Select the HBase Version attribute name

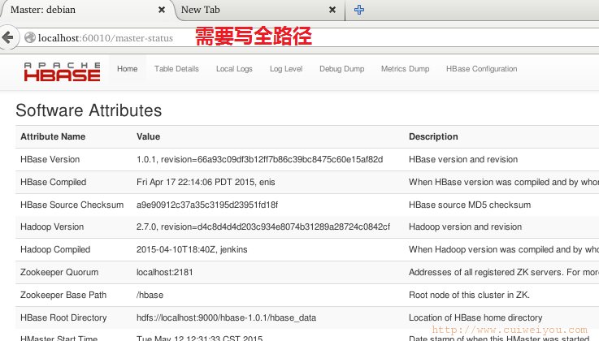(50, 159)
